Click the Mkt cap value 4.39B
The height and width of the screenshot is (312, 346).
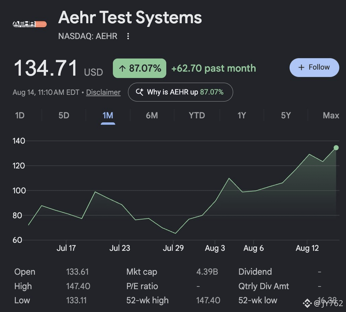click(x=207, y=272)
